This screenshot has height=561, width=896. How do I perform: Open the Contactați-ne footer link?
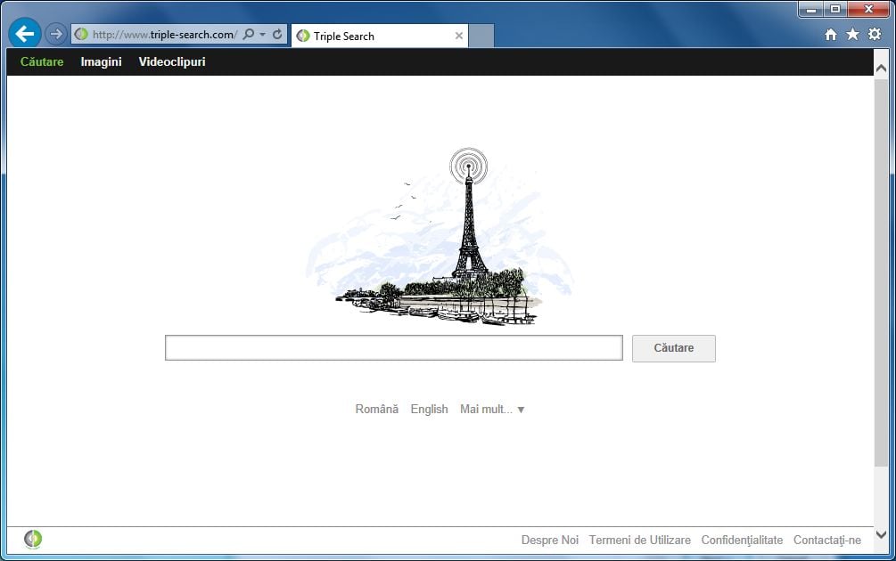point(826,540)
